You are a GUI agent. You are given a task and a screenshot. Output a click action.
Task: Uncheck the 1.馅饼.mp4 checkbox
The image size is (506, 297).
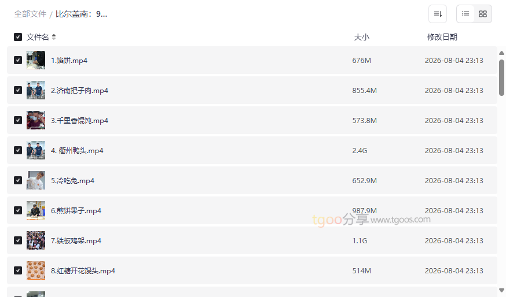pyautogui.click(x=18, y=60)
